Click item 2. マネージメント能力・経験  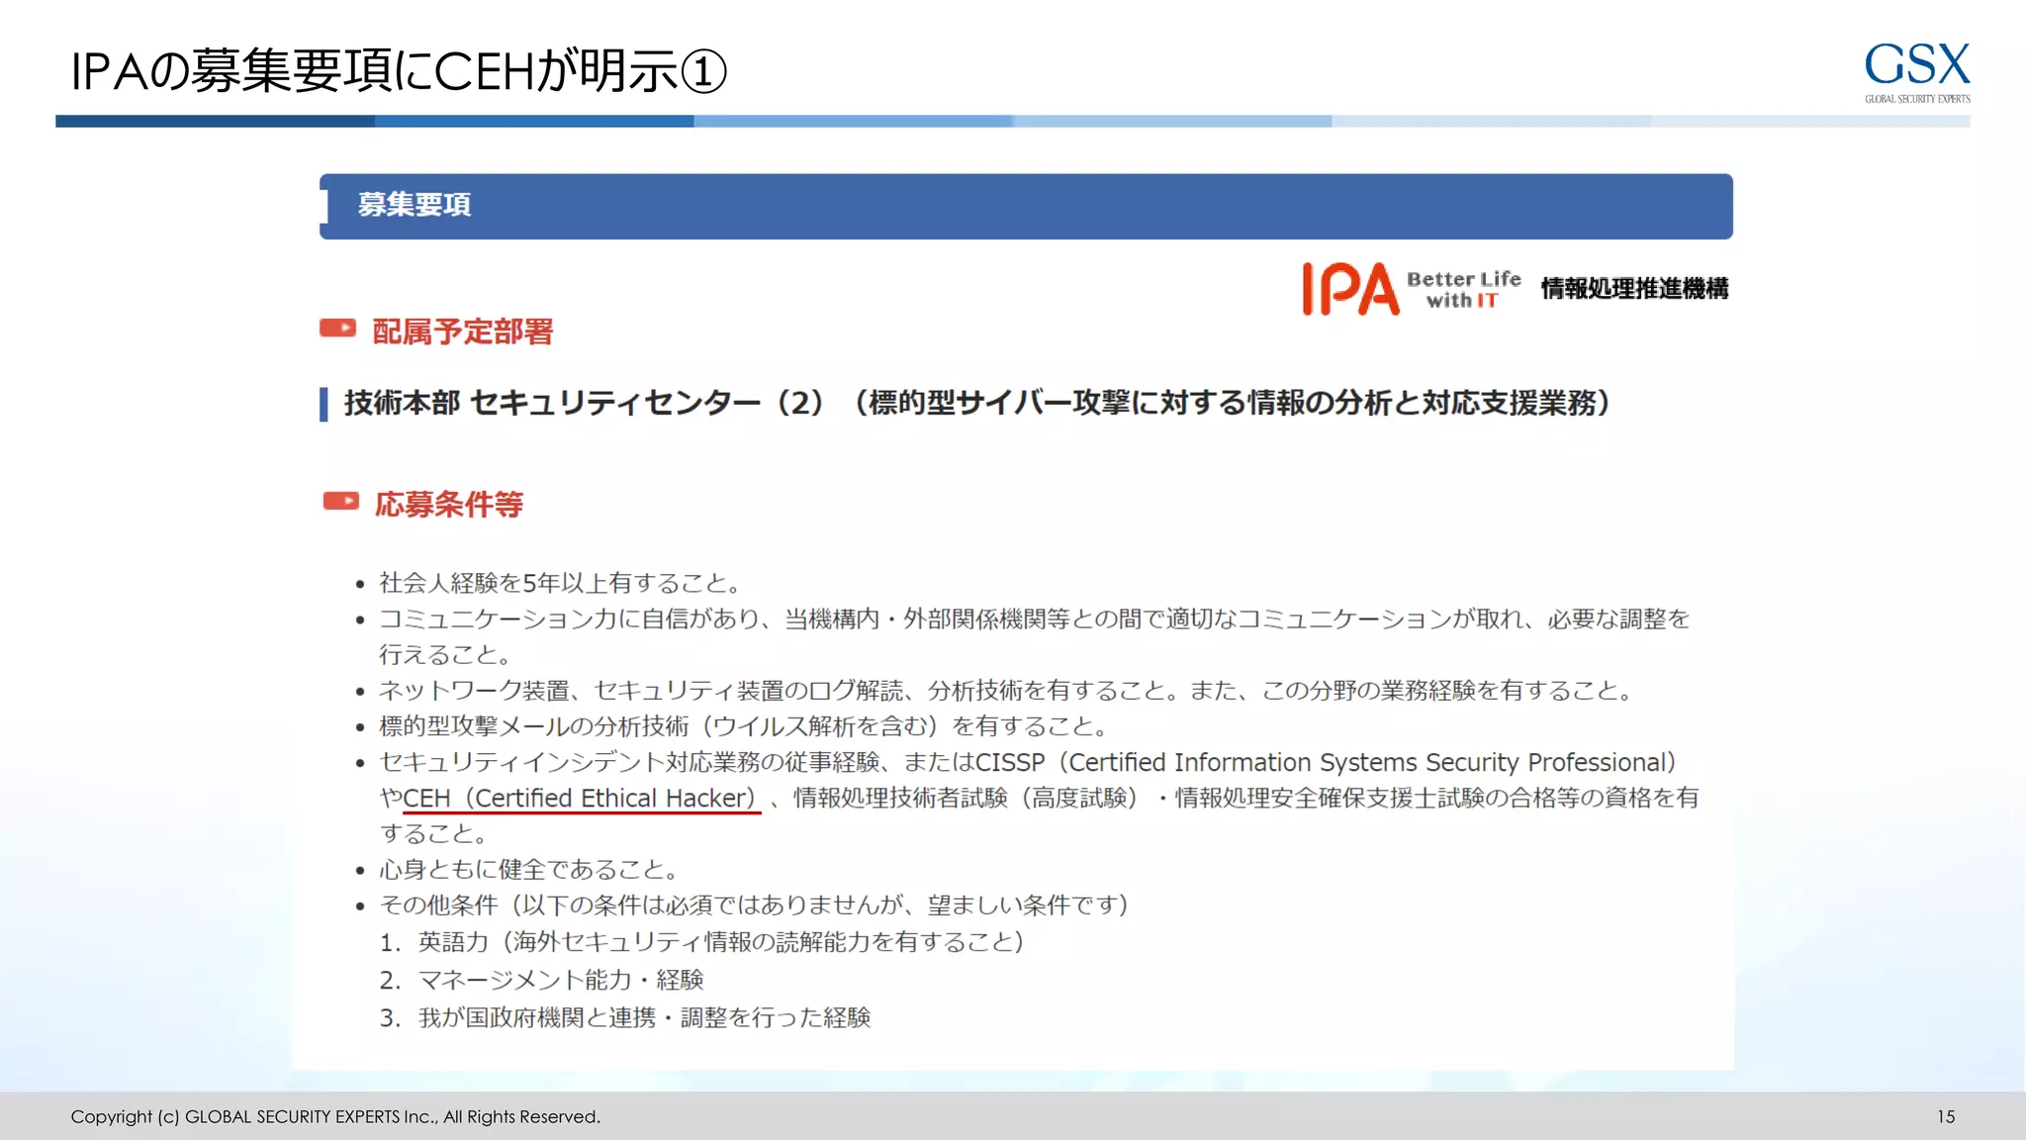[541, 980]
